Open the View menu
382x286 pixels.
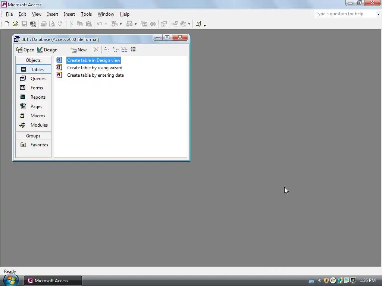(x=37, y=14)
